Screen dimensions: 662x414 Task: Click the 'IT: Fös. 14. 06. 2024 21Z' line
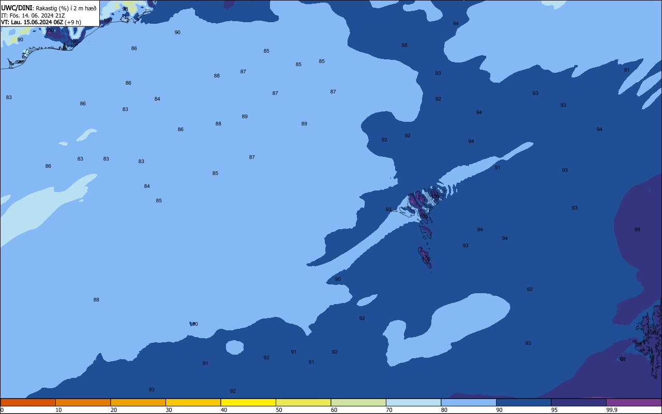click(x=33, y=15)
